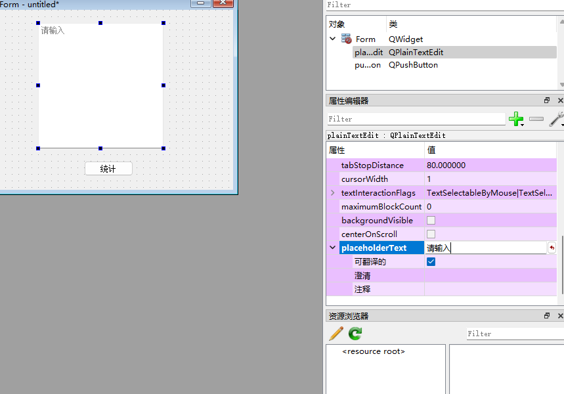The image size is (564, 394).
Task: Reset placeholderText with the red arrow icon
Action: tap(552, 248)
